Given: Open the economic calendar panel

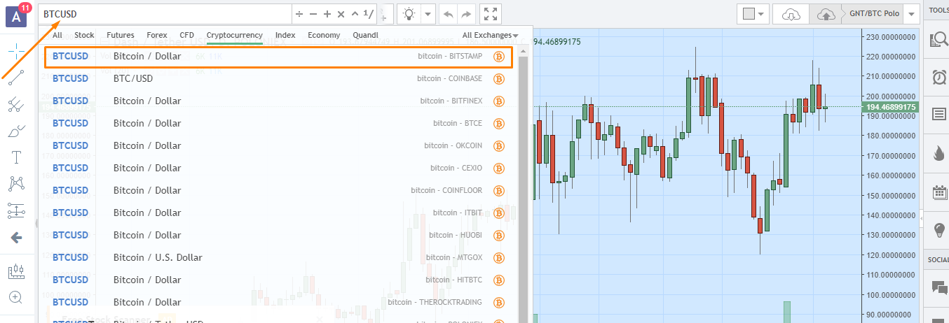Looking at the screenshot, I should [938, 192].
